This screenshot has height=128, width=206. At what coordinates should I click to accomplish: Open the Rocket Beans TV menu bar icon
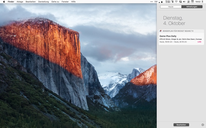(188, 2)
